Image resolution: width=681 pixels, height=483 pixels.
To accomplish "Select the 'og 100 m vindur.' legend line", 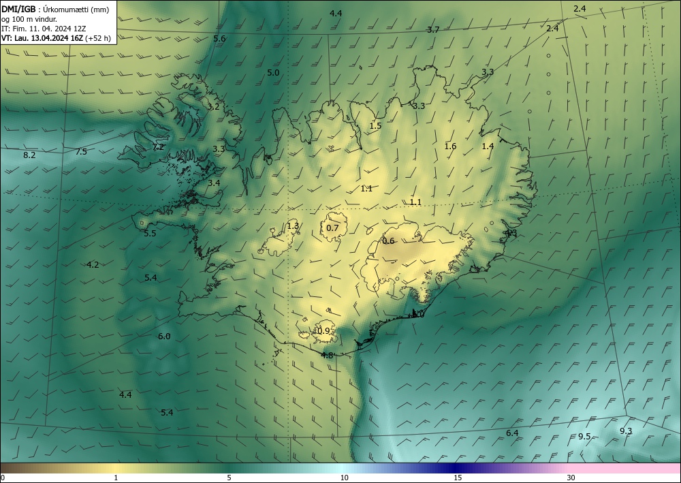I will tap(29, 19).
